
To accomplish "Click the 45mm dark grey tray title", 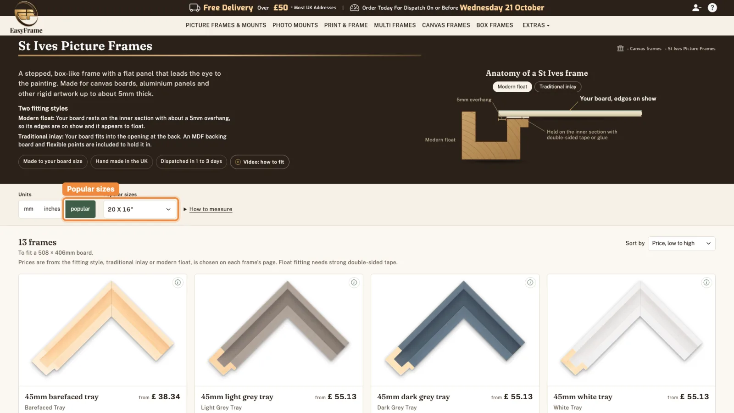I will (x=413, y=397).
